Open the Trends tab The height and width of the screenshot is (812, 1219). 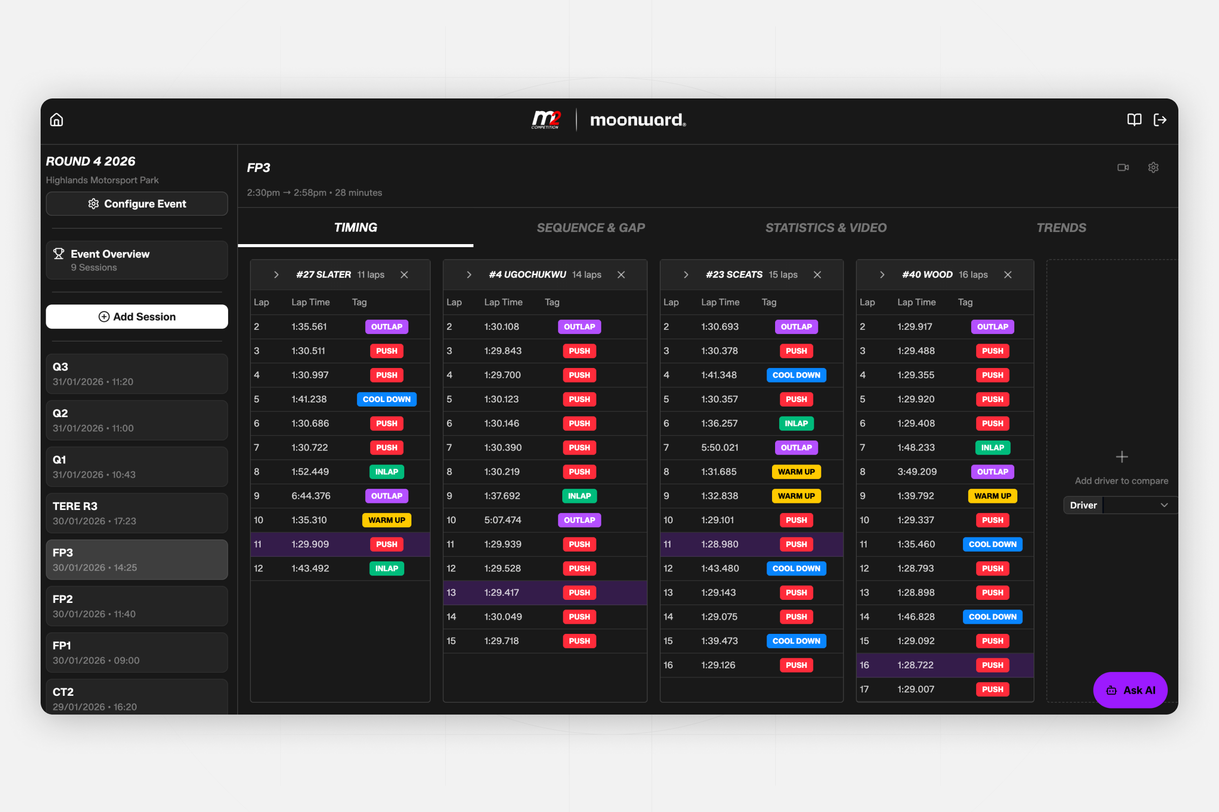click(1061, 227)
